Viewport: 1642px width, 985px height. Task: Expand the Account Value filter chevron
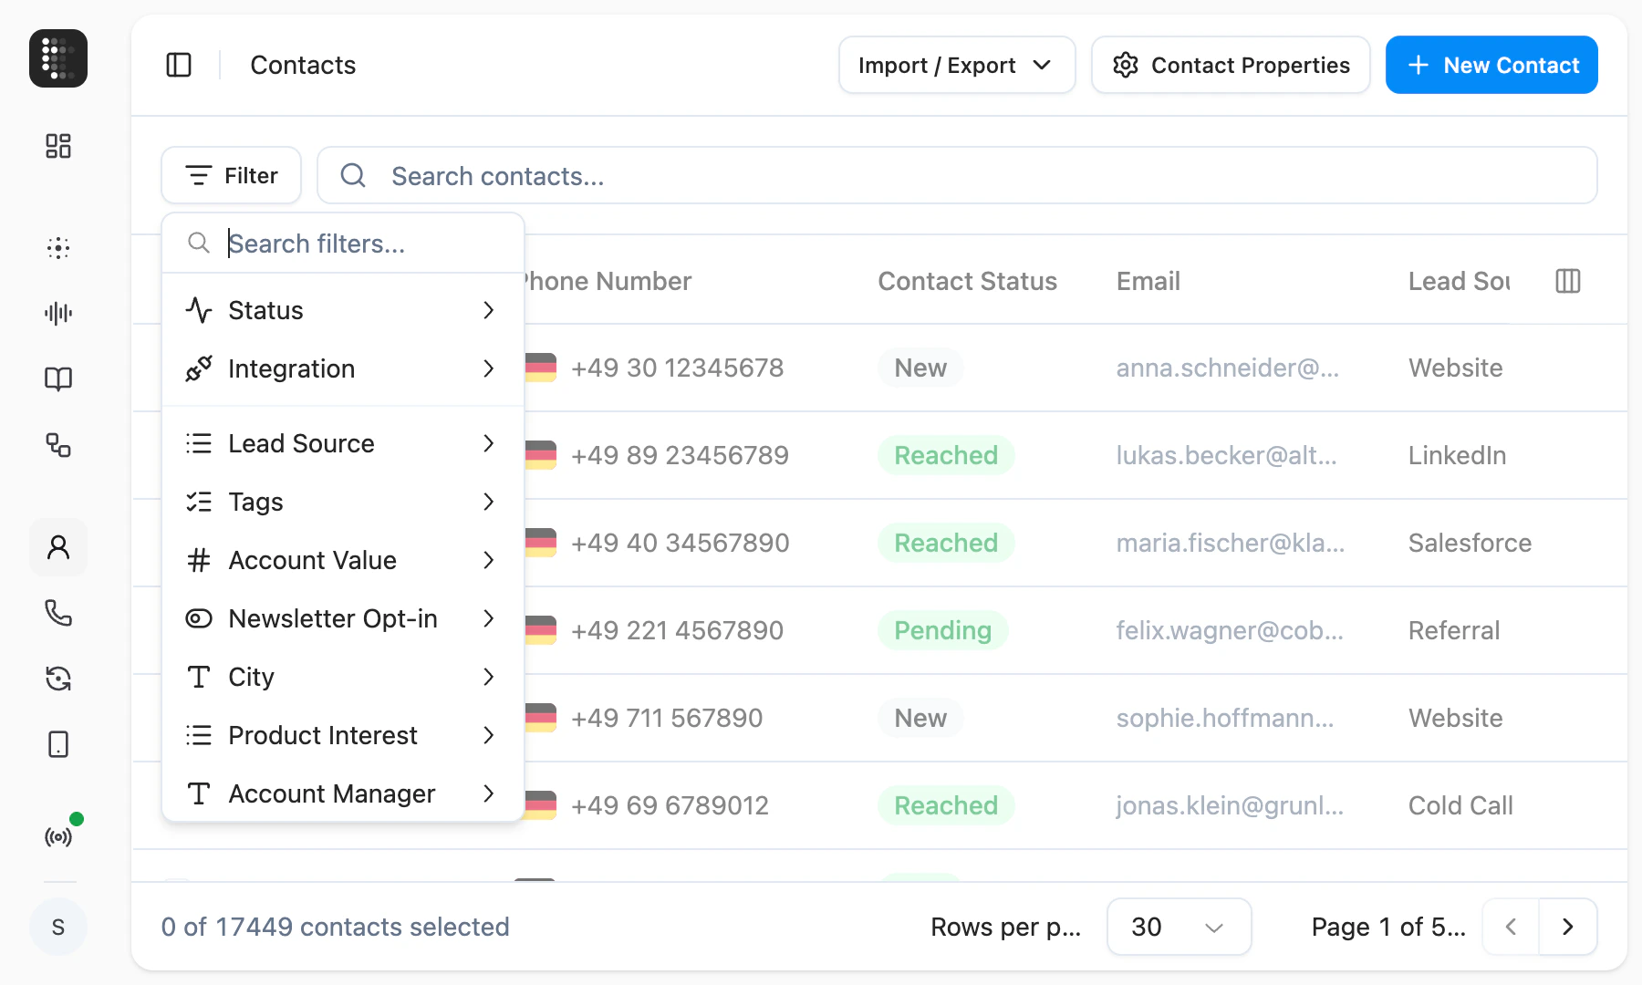pyautogui.click(x=489, y=560)
